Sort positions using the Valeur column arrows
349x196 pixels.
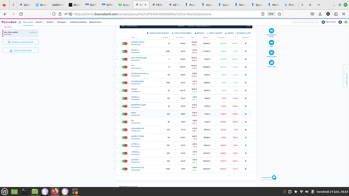click(x=137, y=37)
